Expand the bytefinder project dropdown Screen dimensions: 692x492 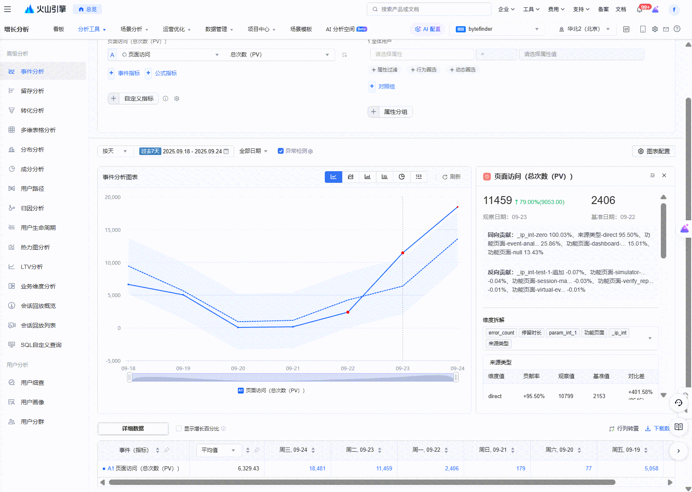[497, 29]
